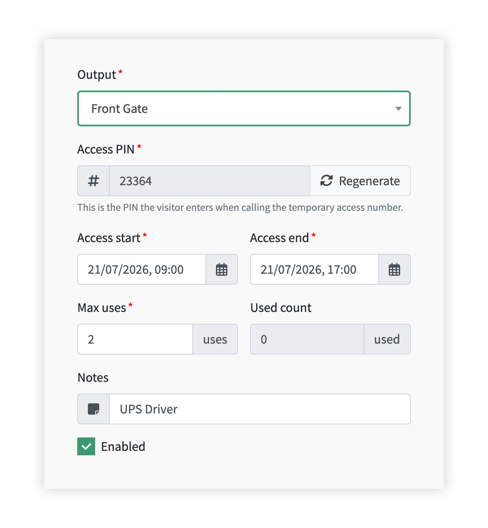The height and width of the screenshot is (528, 488).
Task: Open the Access end calendar picker
Action: [x=394, y=269]
